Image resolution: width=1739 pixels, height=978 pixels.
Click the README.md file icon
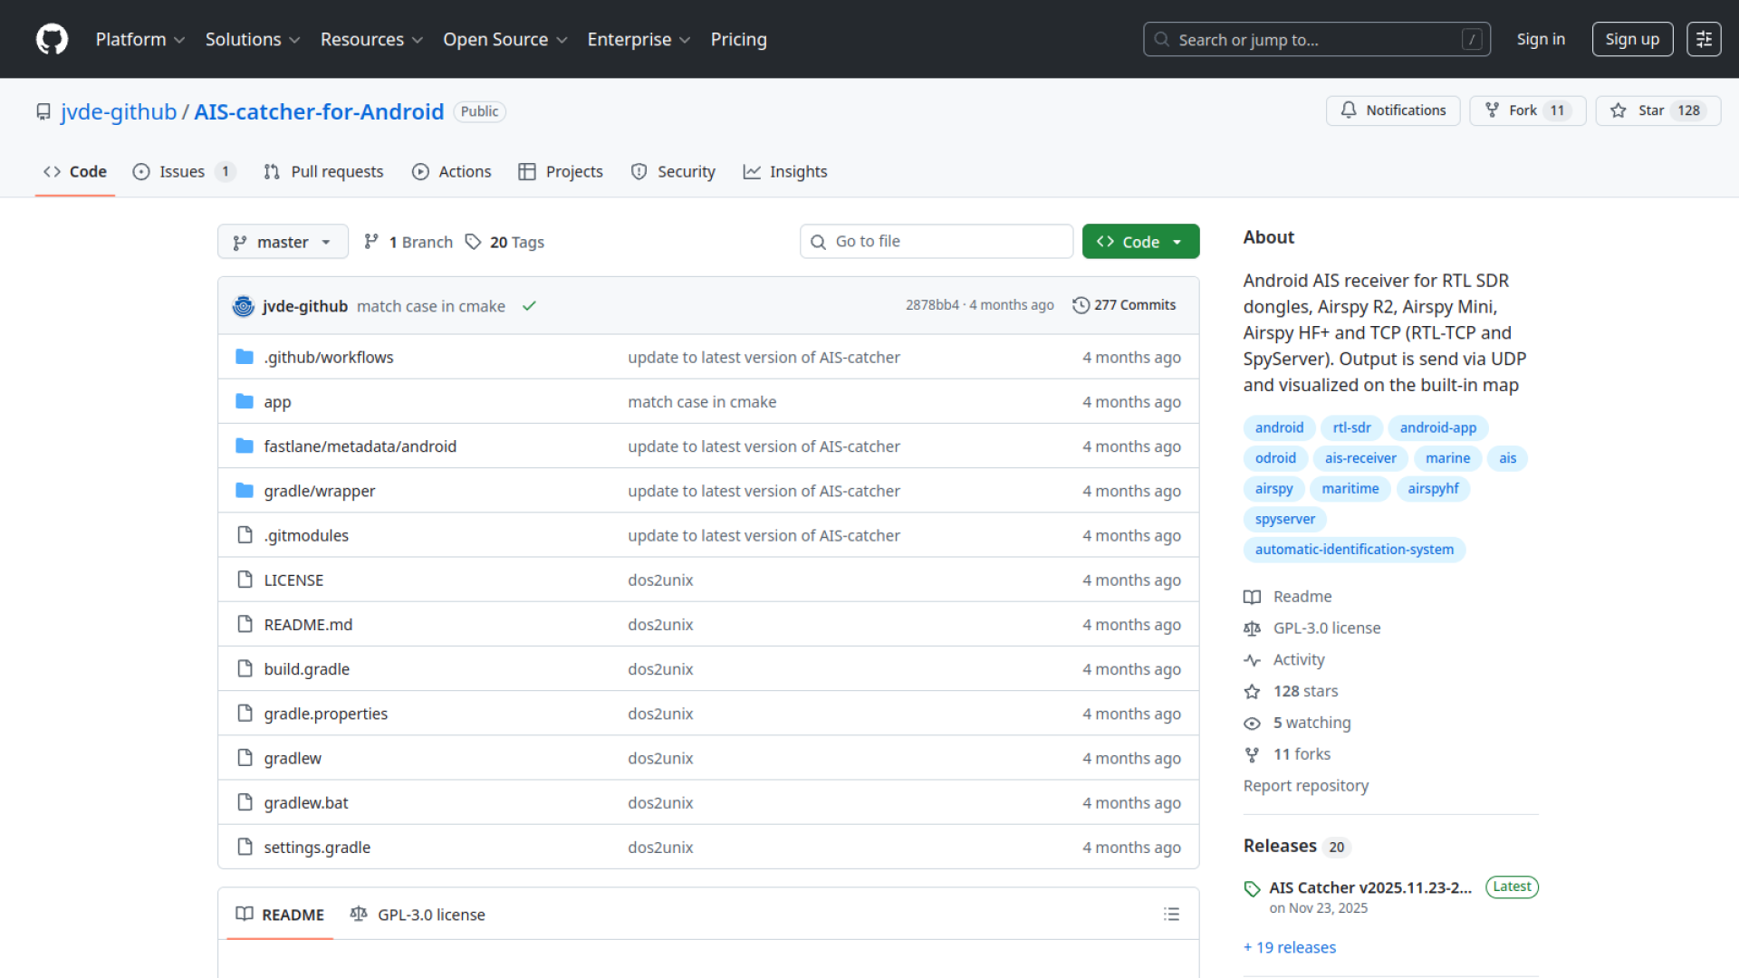245,624
